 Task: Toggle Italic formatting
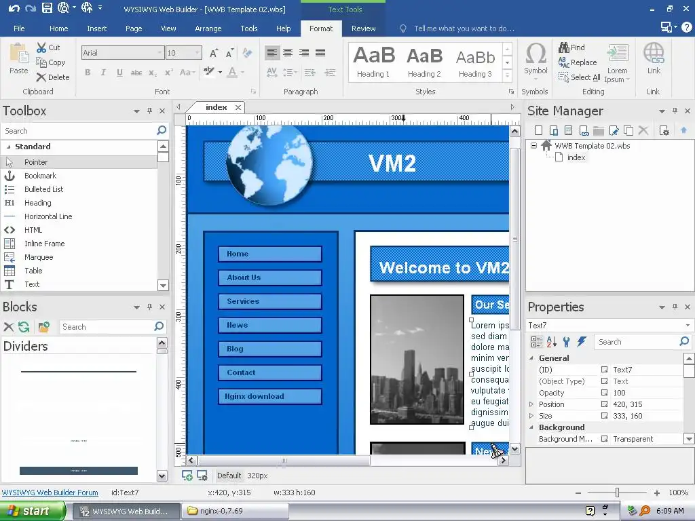(103, 72)
